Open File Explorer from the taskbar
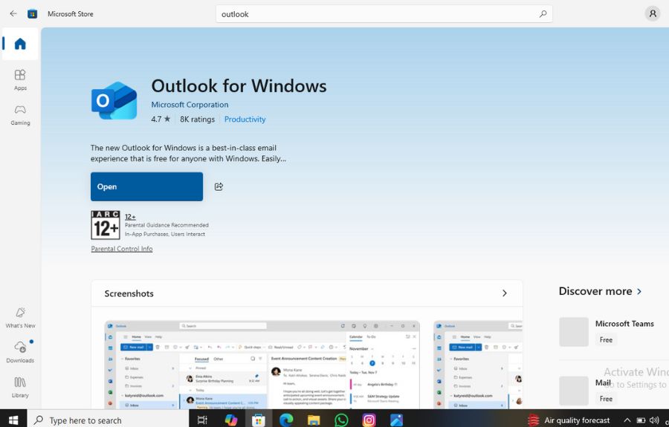 (x=314, y=420)
